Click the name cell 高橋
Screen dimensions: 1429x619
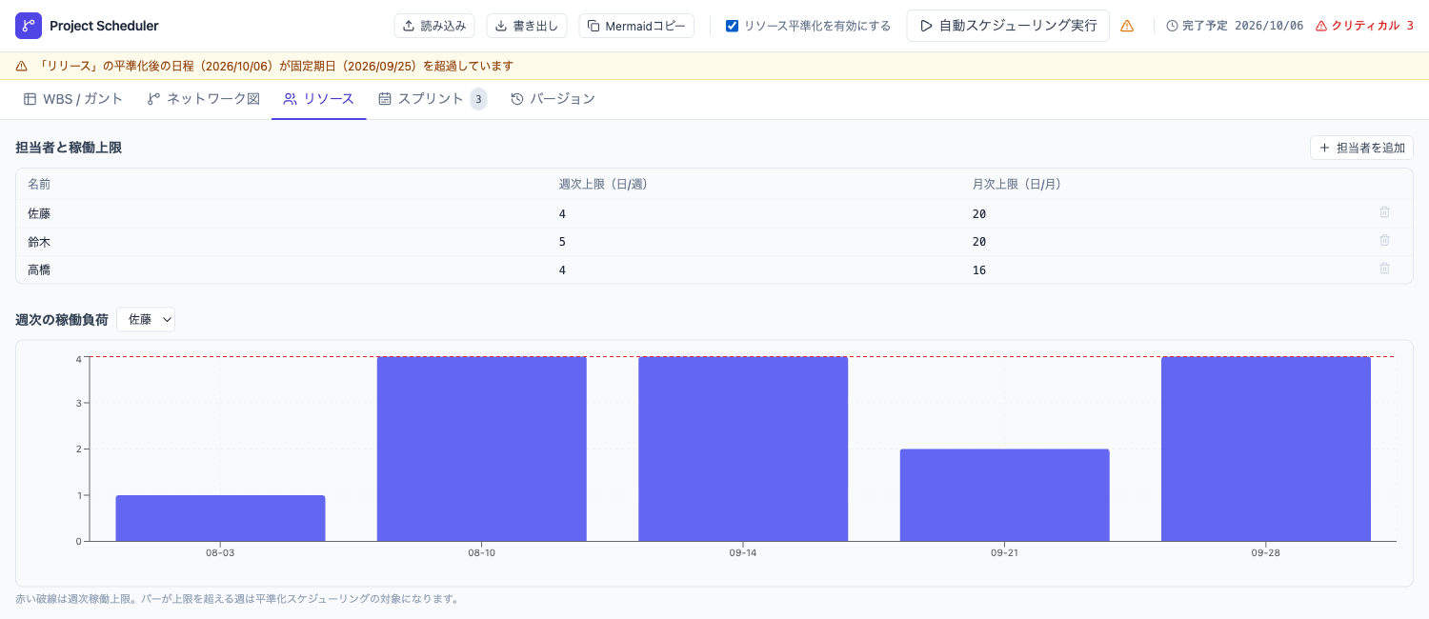(x=39, y=270)
